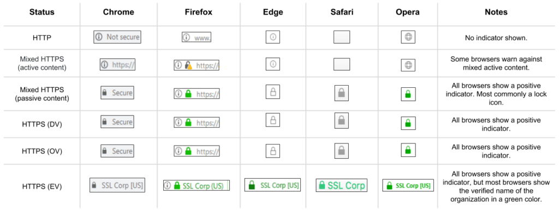Click Safari's empty indicator in HTTP row
Screen dimensions: 559x211
(x=342, y=37)
